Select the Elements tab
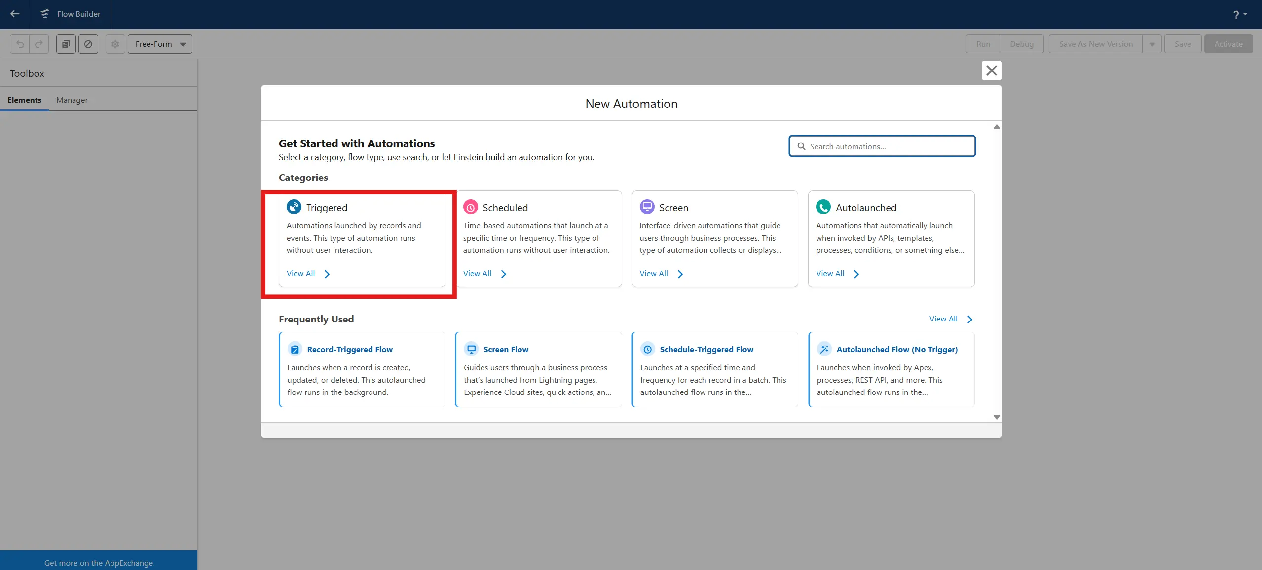This screenshot has width=1262, height=570. [x=24, y=100]
